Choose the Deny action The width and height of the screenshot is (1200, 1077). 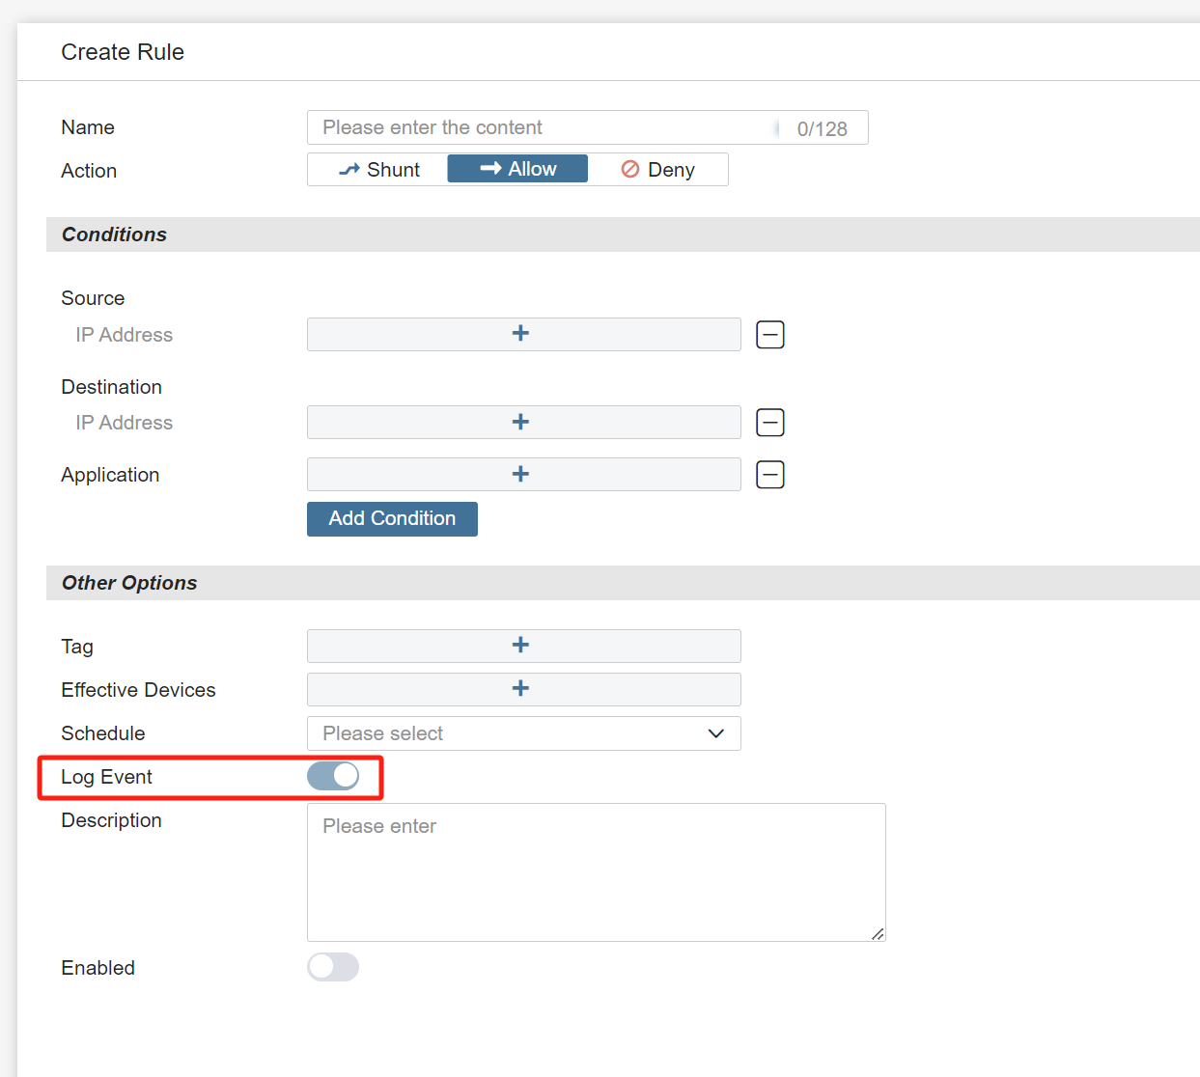pos(657,170)
